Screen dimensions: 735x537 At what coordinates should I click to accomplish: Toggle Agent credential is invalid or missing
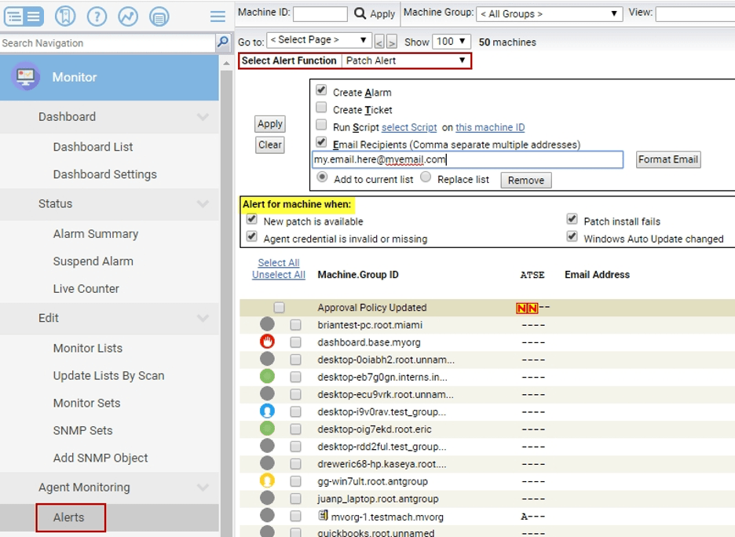pyautogui.click(x=252, y=236)
